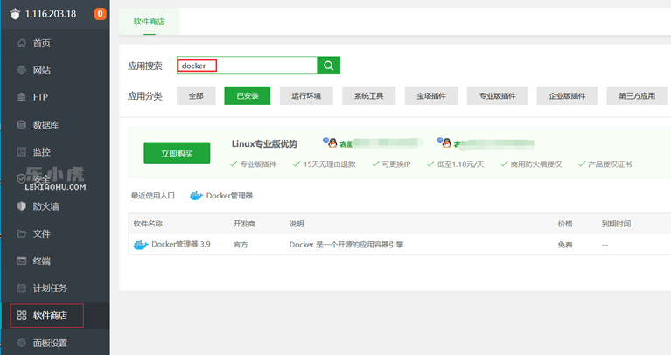The width and height of the screenshot is (671, 355).
Task: Click the green 立即购买 button
Action: (177, 153)
